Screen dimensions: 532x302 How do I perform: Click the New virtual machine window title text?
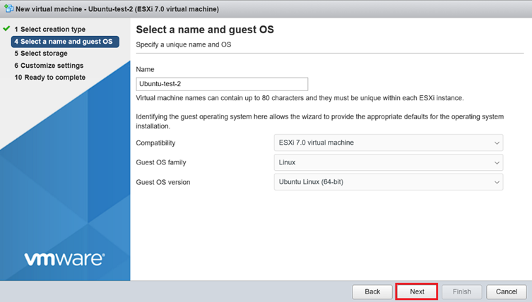coord(117,8)
